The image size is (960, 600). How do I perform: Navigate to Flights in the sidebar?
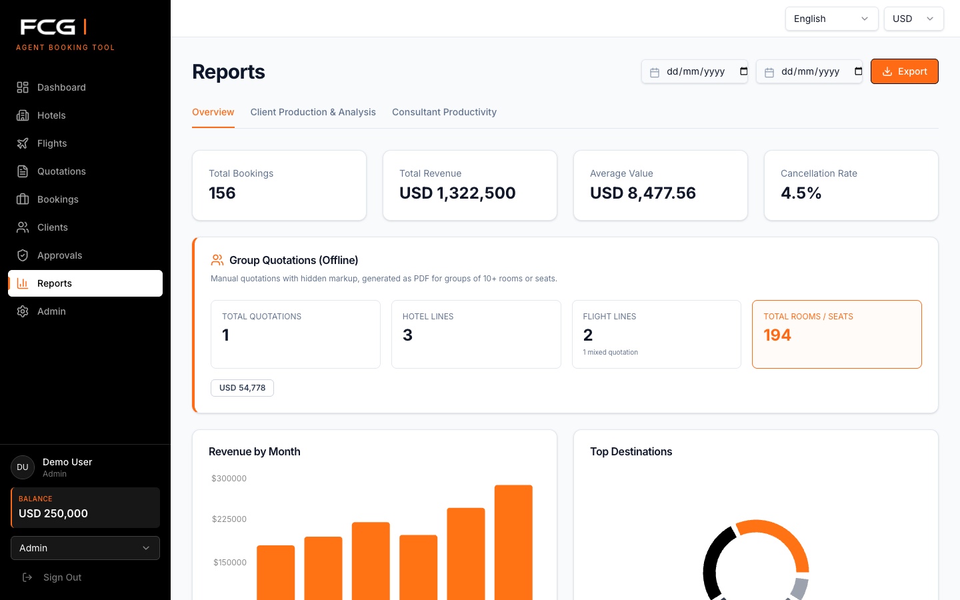tap(85, 143)
